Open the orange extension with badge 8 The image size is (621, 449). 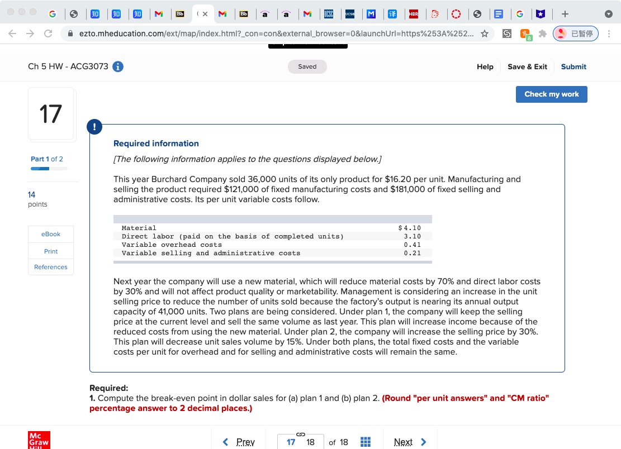tap(525, 35)
